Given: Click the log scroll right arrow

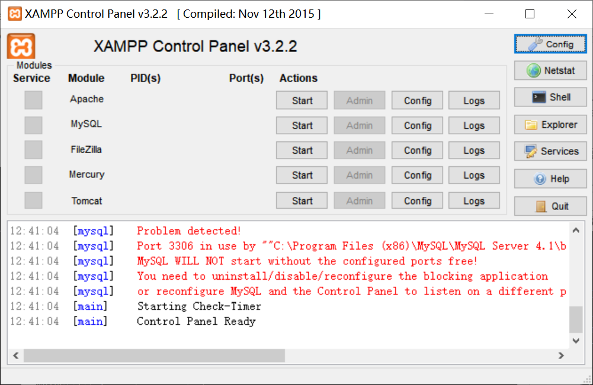Looking at the screenshot, I should (562, 355).
